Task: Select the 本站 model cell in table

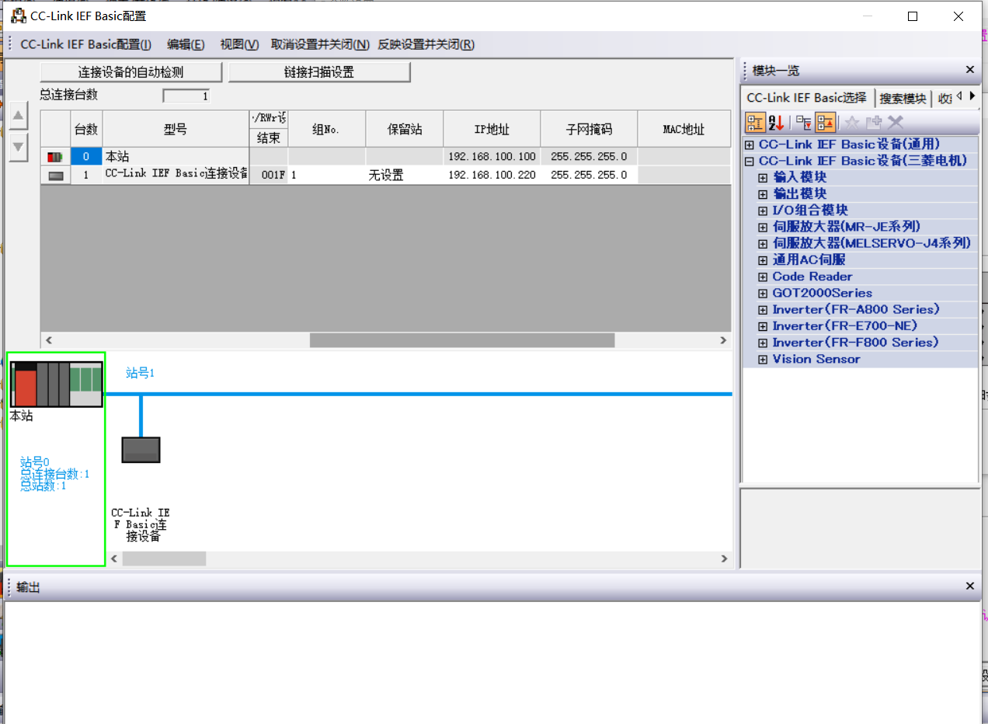Action: (x=176, y=157)
